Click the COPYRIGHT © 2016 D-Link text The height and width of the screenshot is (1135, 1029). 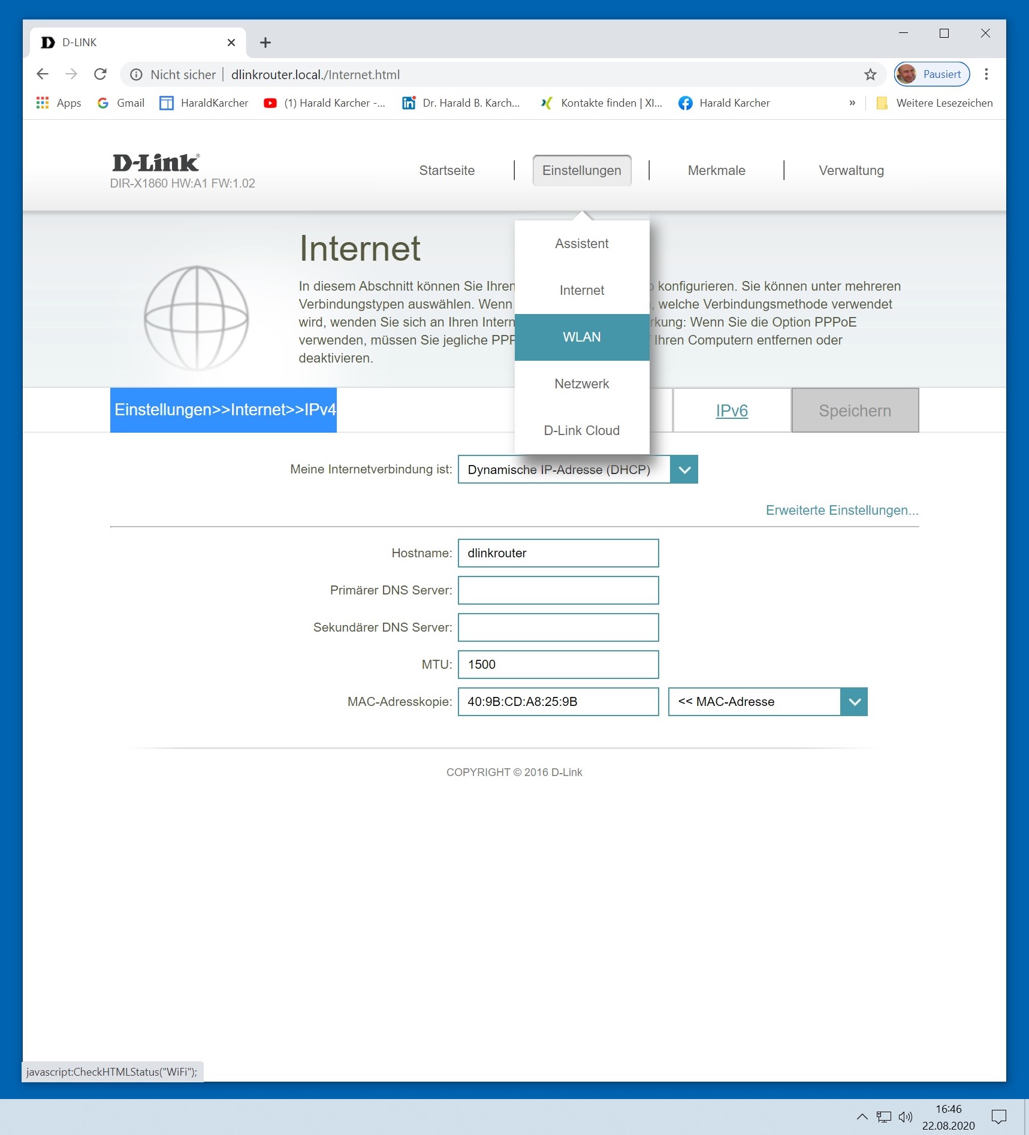(514, 772)
